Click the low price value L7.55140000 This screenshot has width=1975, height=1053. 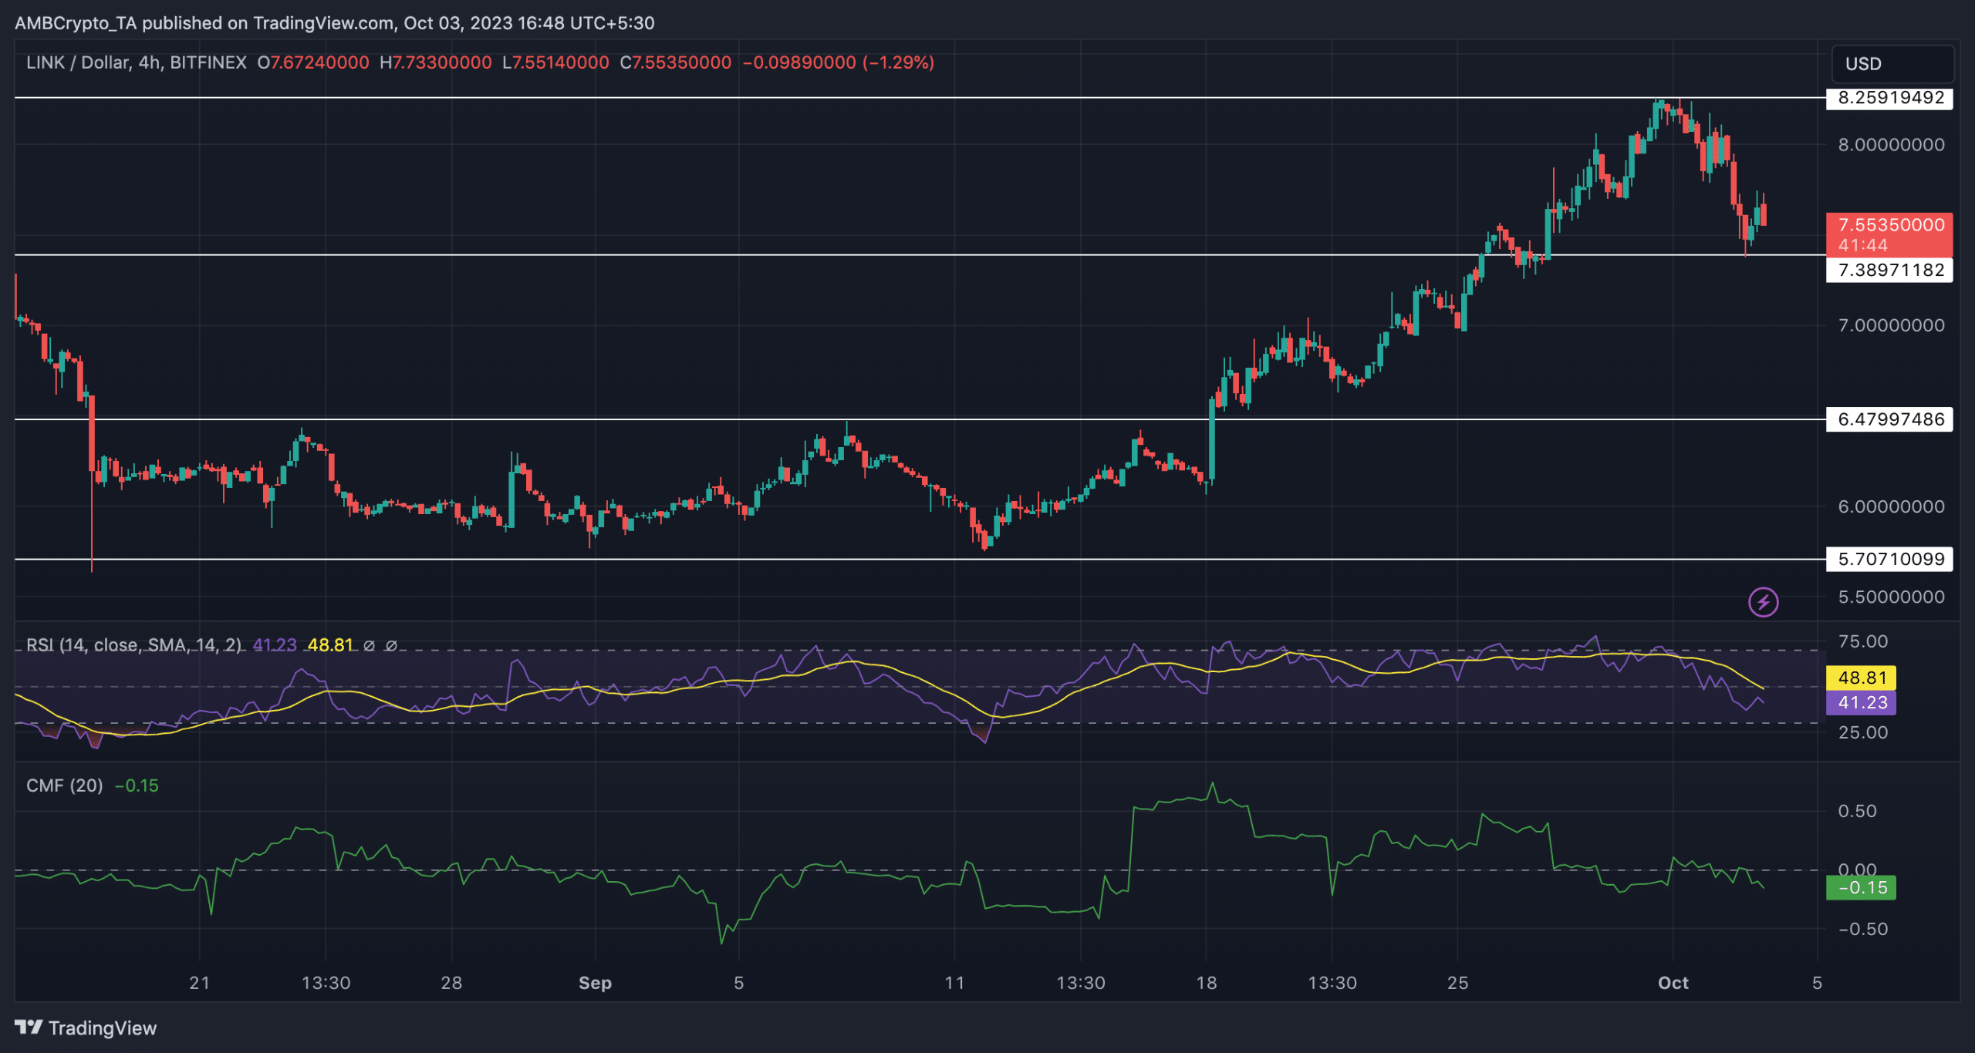coord(555,62)
